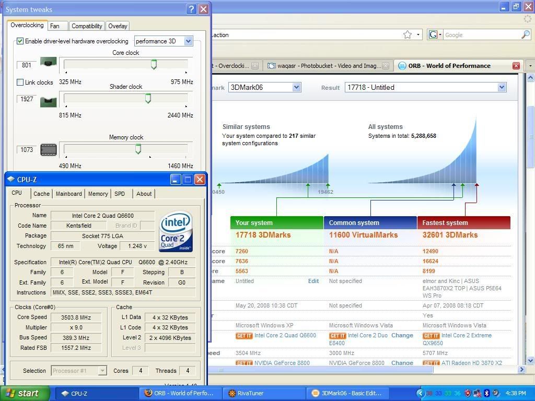Open the Mainboard tab in CPU-Z
Viewport: 535px width, 401px height.
click(69, 194)
